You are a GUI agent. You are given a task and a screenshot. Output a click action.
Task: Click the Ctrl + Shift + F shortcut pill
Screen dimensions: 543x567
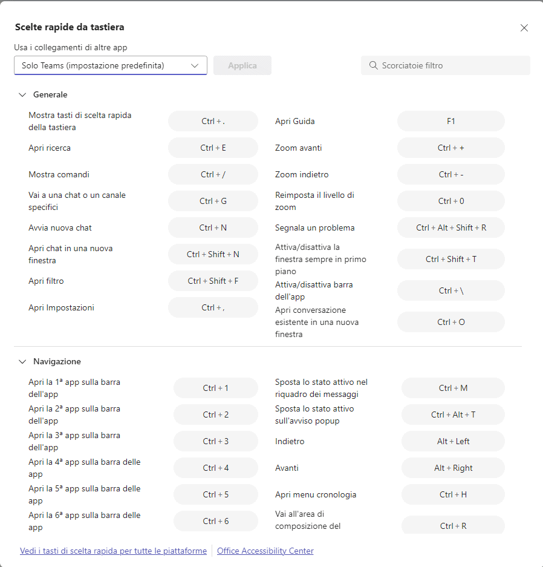click(213, 281)
